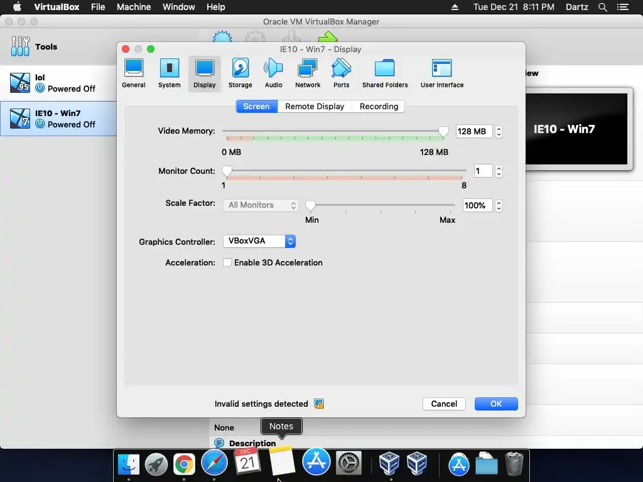
Task: Switch to the Remote Display tab
Action: click(x=315, y=106)
